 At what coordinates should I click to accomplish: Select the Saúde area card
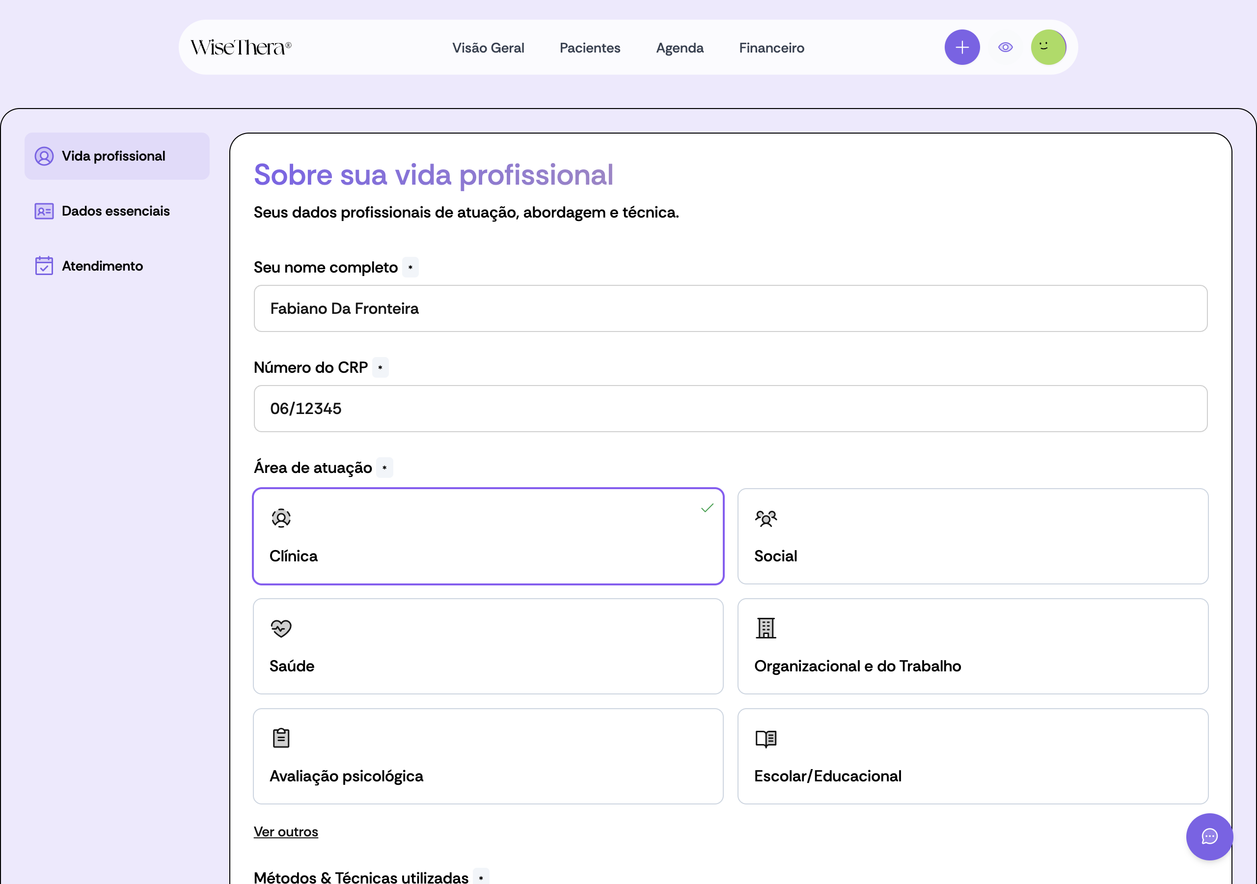(489, 646)
